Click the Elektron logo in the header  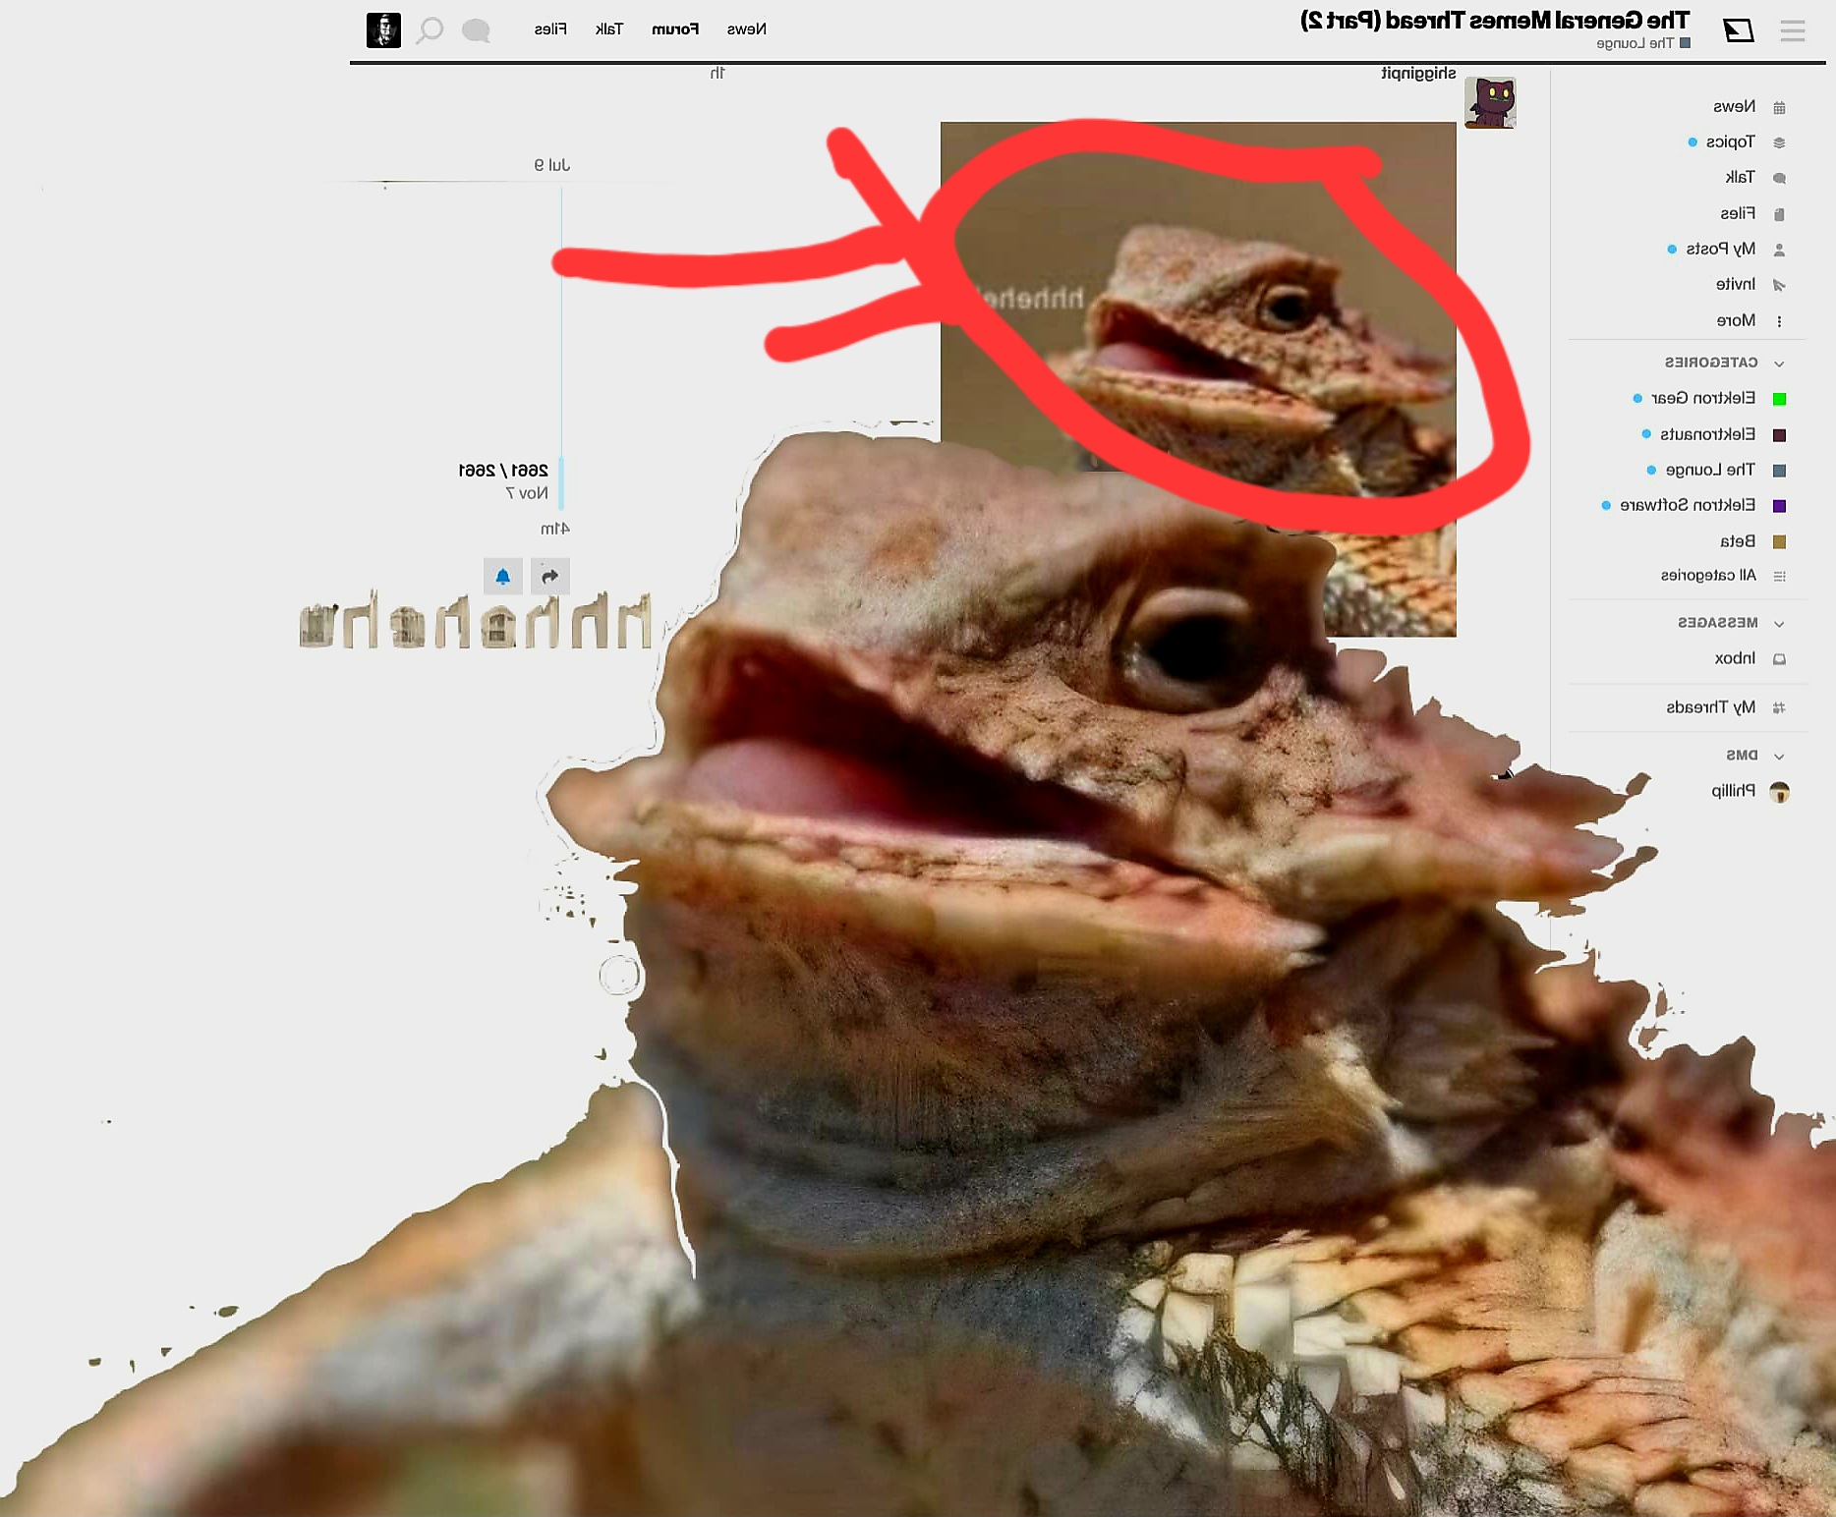pyautogui.click(x=1738, y=30)
